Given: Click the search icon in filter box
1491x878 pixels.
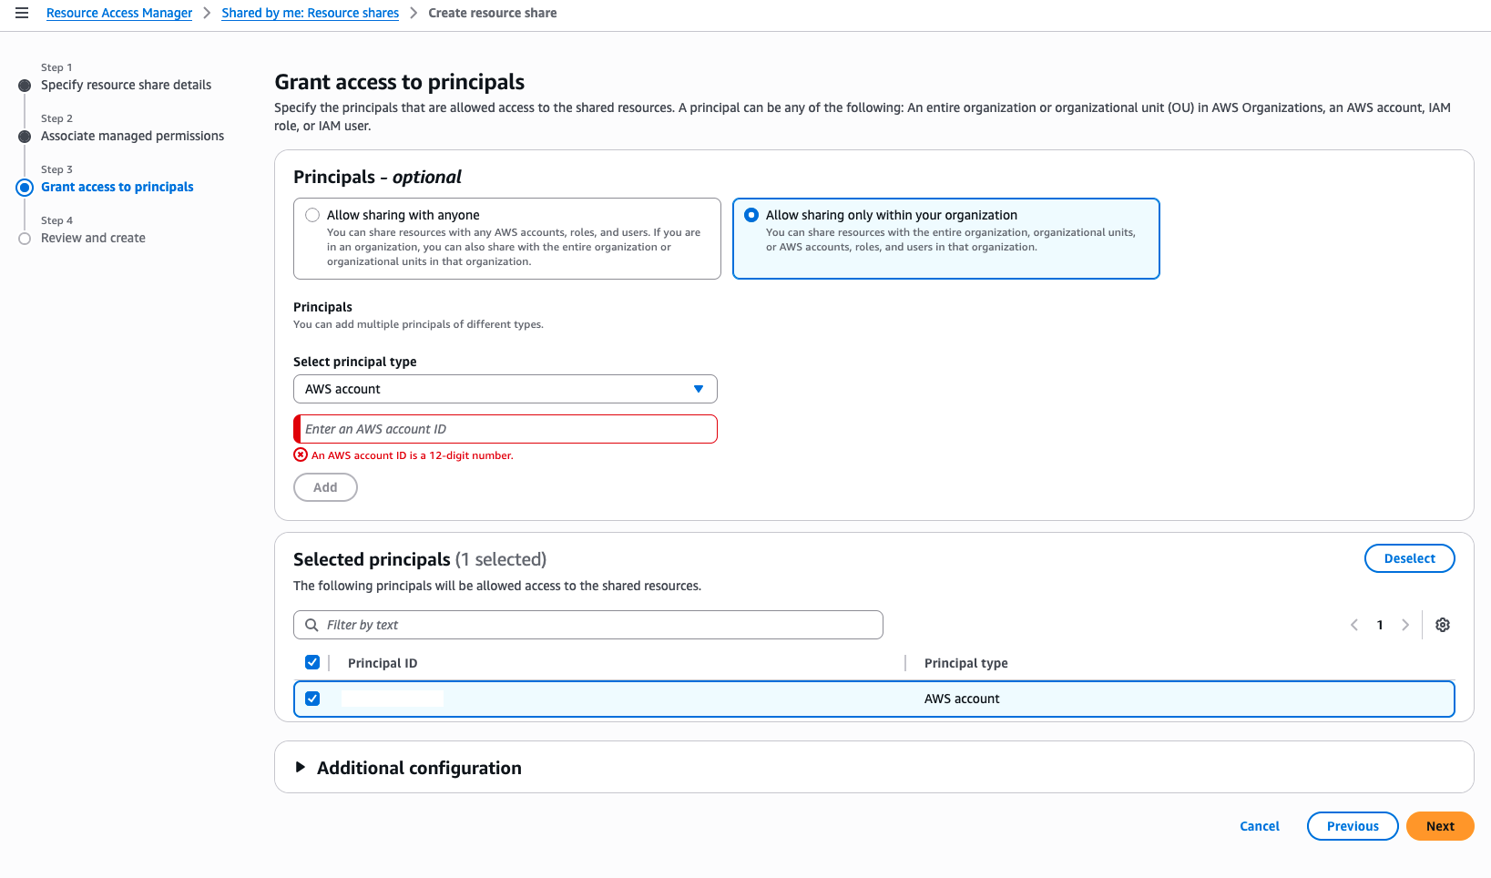Looking at the screenshot, I should click(311, 625).
